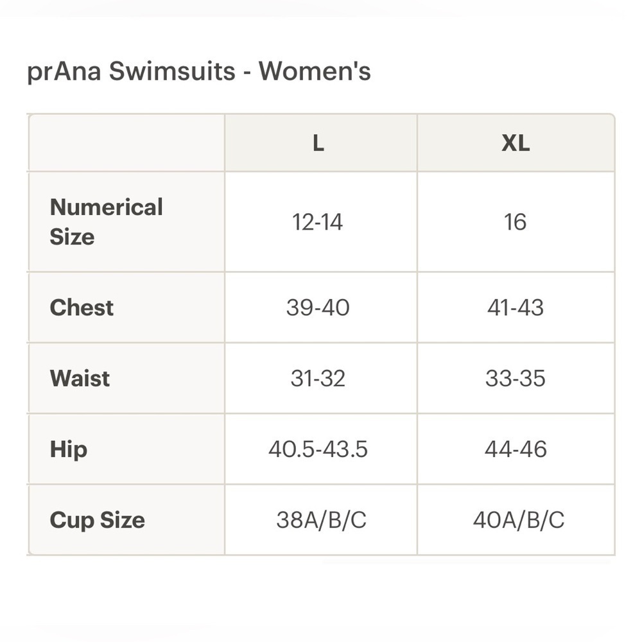Click the empty top-left header cell
Screen dimensions: 642x642
tap(126, 143)
